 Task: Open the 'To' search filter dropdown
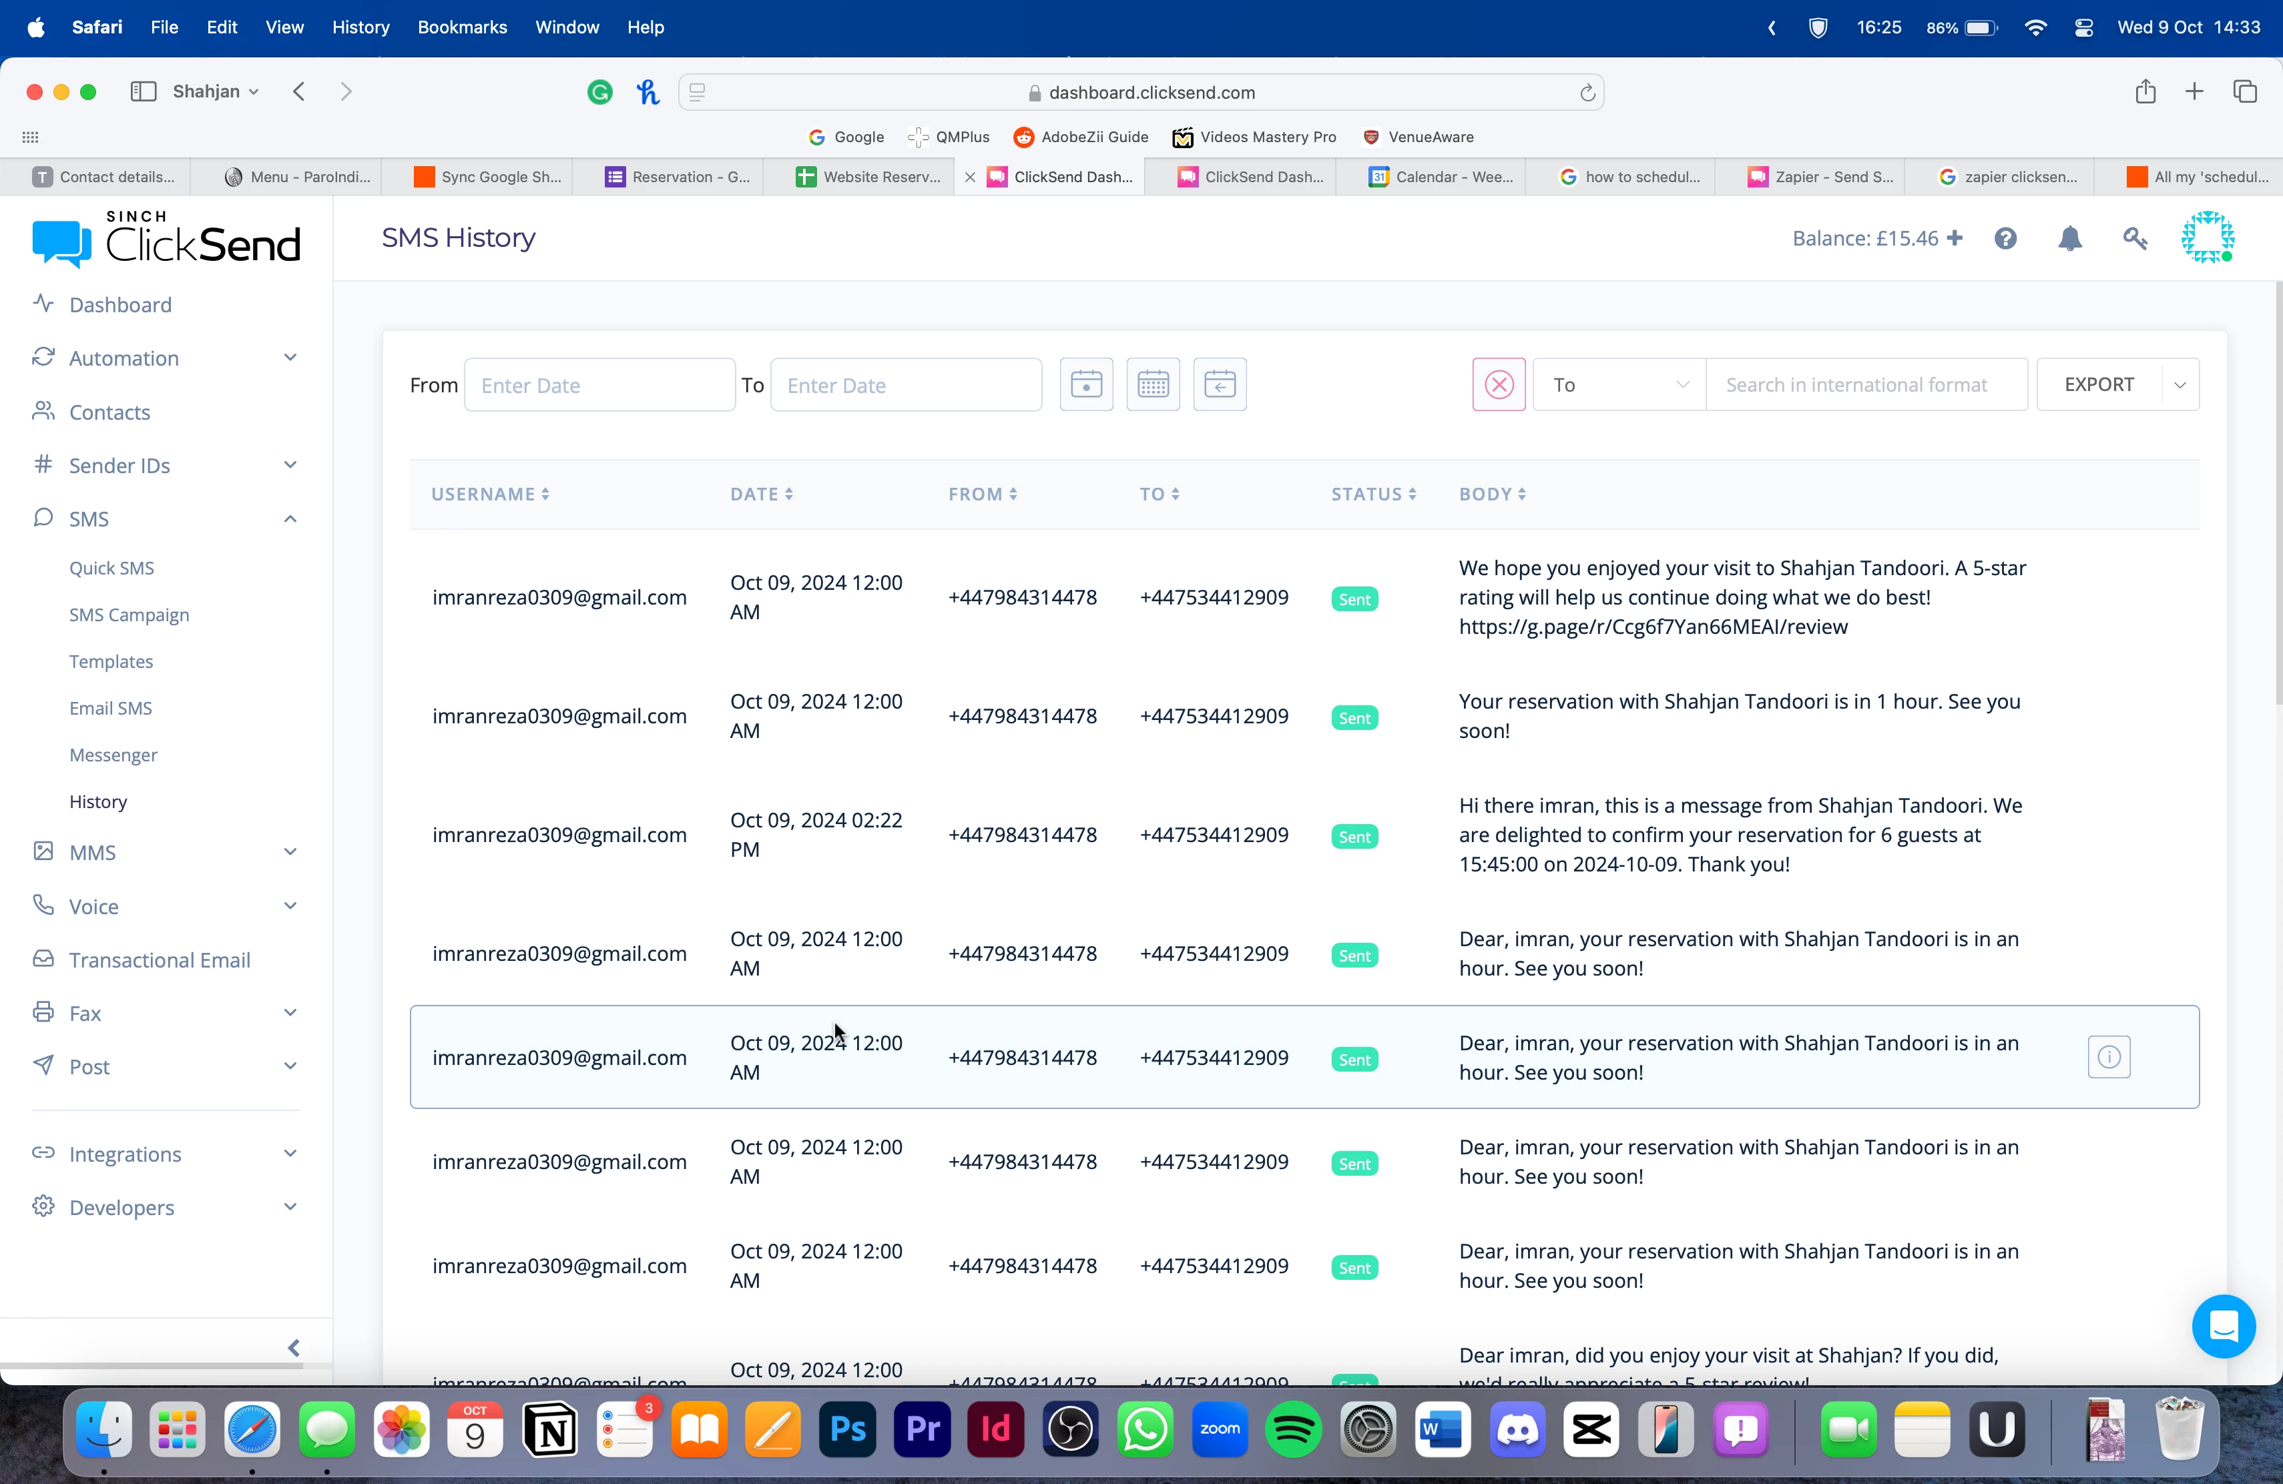[x=1618, y=384]
